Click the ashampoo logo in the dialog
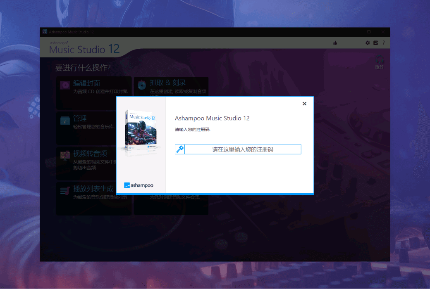Viewport: 430px width, 289px height. (139, 185)
